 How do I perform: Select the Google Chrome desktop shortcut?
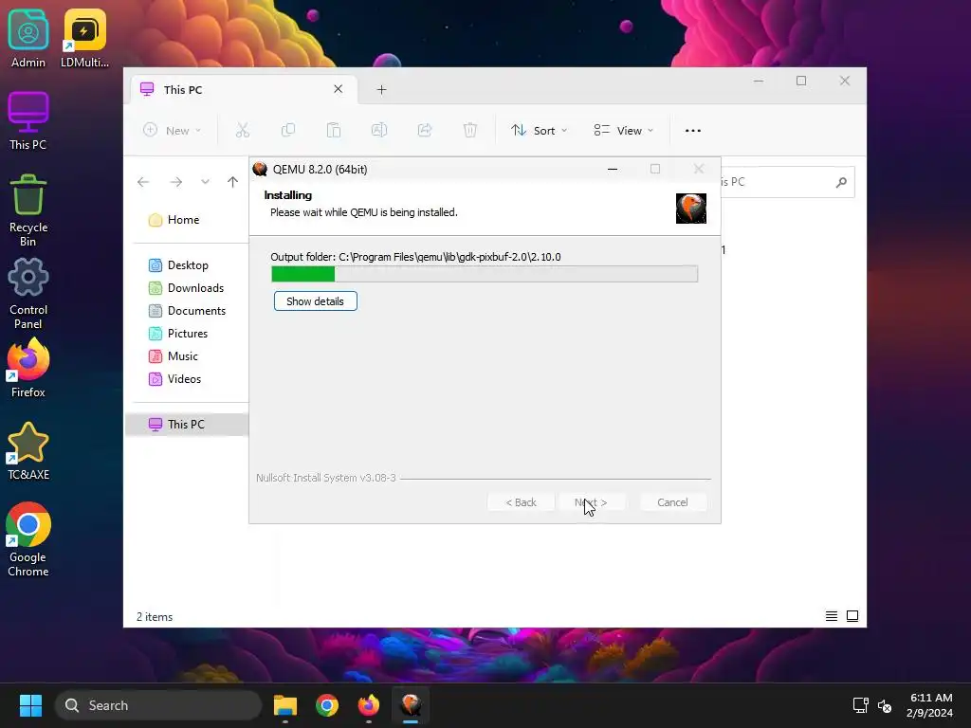[x=27, y=540]
